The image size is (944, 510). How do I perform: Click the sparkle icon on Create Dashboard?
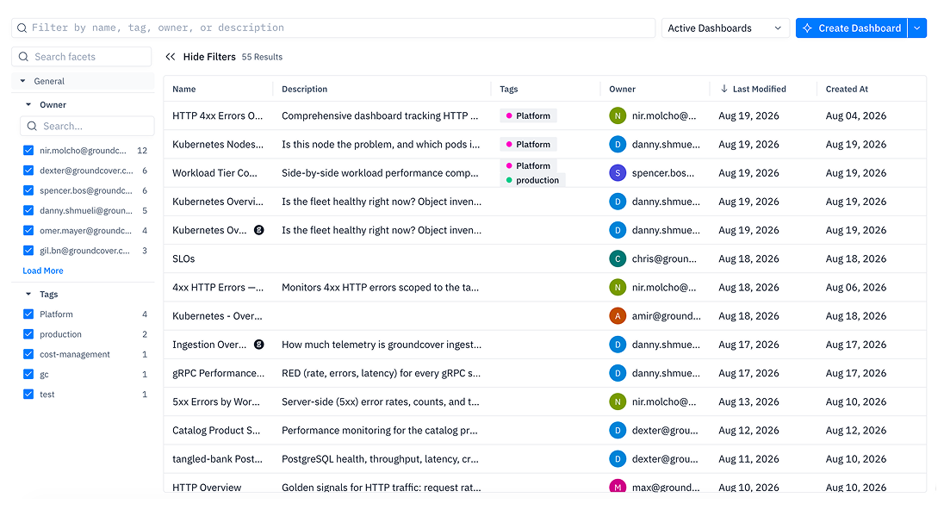(x=807, y=28)
